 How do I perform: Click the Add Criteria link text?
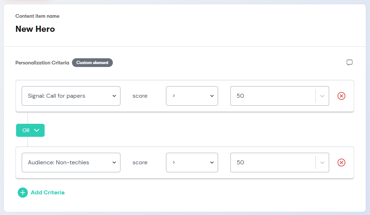[x=48, y=193]
